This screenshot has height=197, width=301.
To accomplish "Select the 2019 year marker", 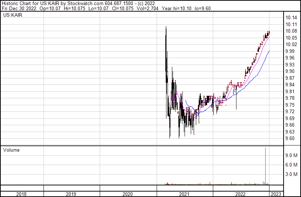I will 71,194.
